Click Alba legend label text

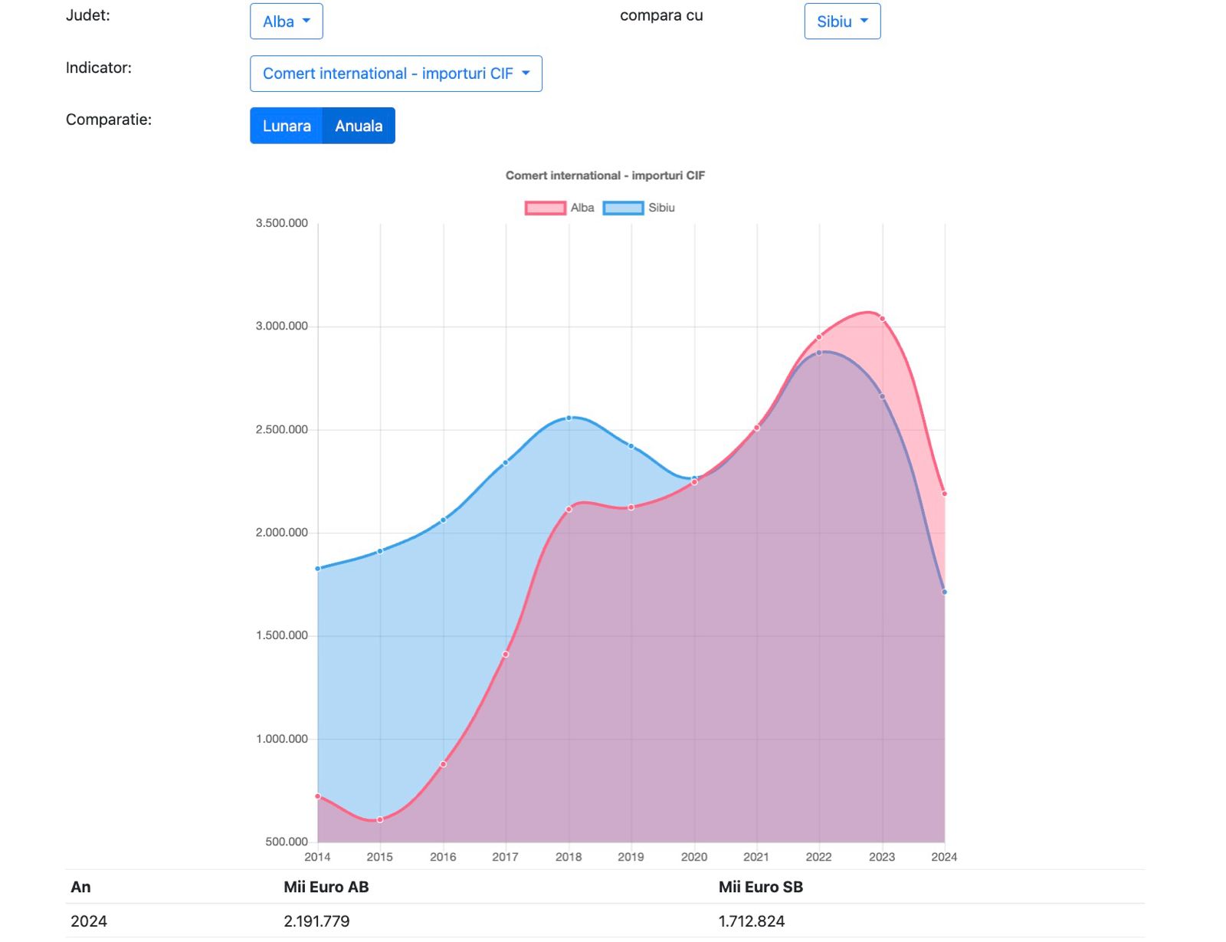click(x=582, y=208)
